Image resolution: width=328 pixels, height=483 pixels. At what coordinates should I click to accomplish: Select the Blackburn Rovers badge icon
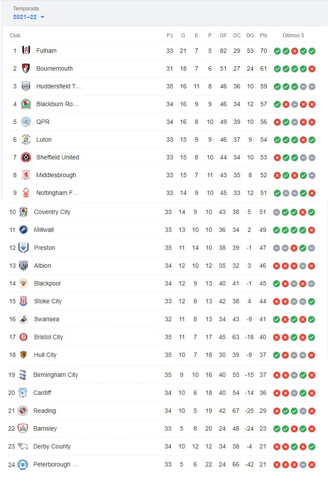pyautogui.click(x=26, y=104)
